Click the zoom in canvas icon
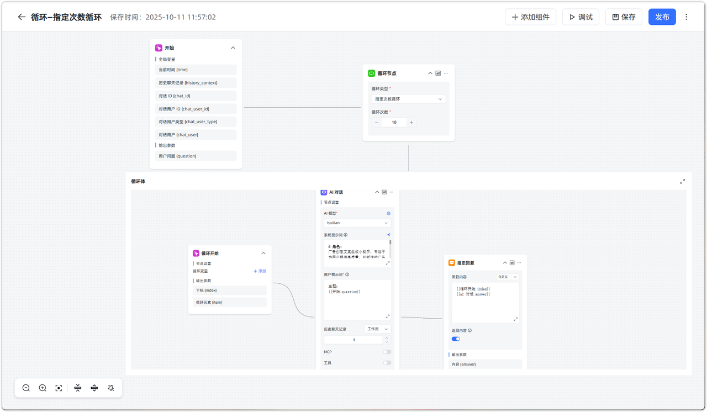707x412 pixels. (43, 388)
